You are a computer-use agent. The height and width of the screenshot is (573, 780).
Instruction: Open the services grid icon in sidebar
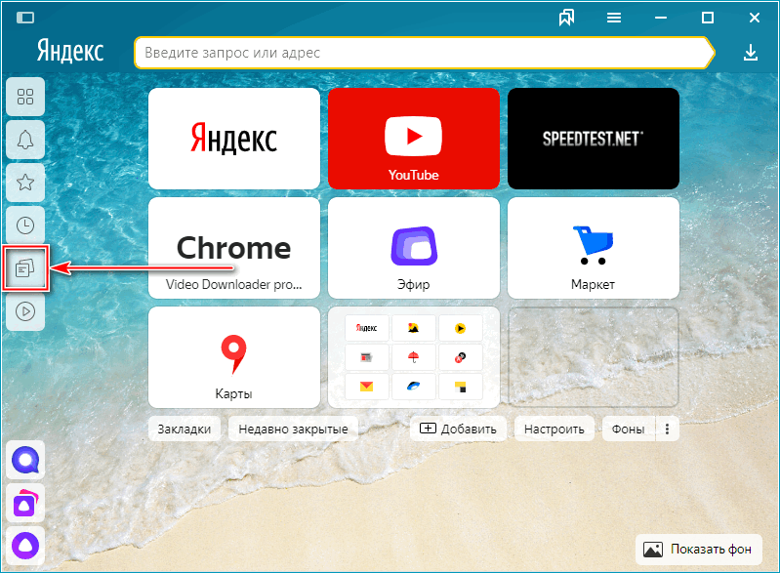click(25, 97)
